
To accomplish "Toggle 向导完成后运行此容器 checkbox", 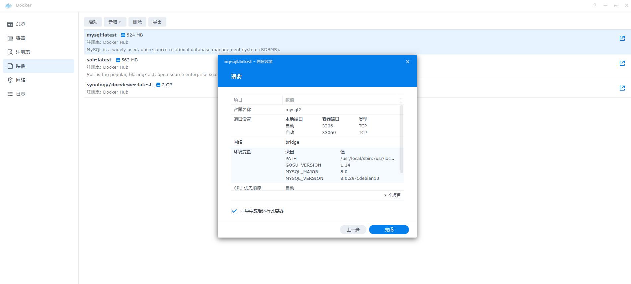I will (x=234, y=211).
